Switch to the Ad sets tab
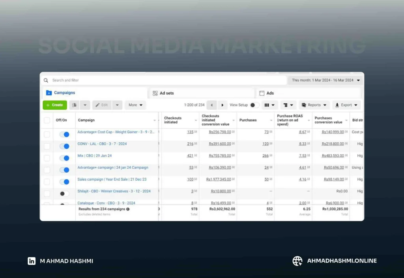Screen dimensions: 404x278 click(x=166, y=93)
